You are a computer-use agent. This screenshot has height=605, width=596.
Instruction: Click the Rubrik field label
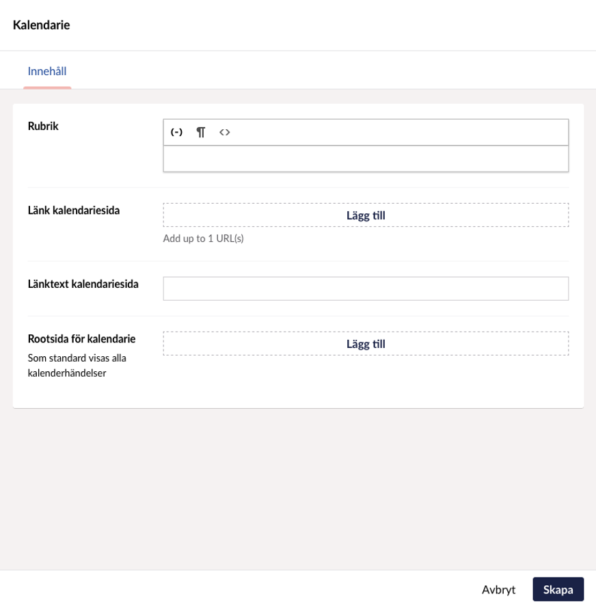coord(43,126)
